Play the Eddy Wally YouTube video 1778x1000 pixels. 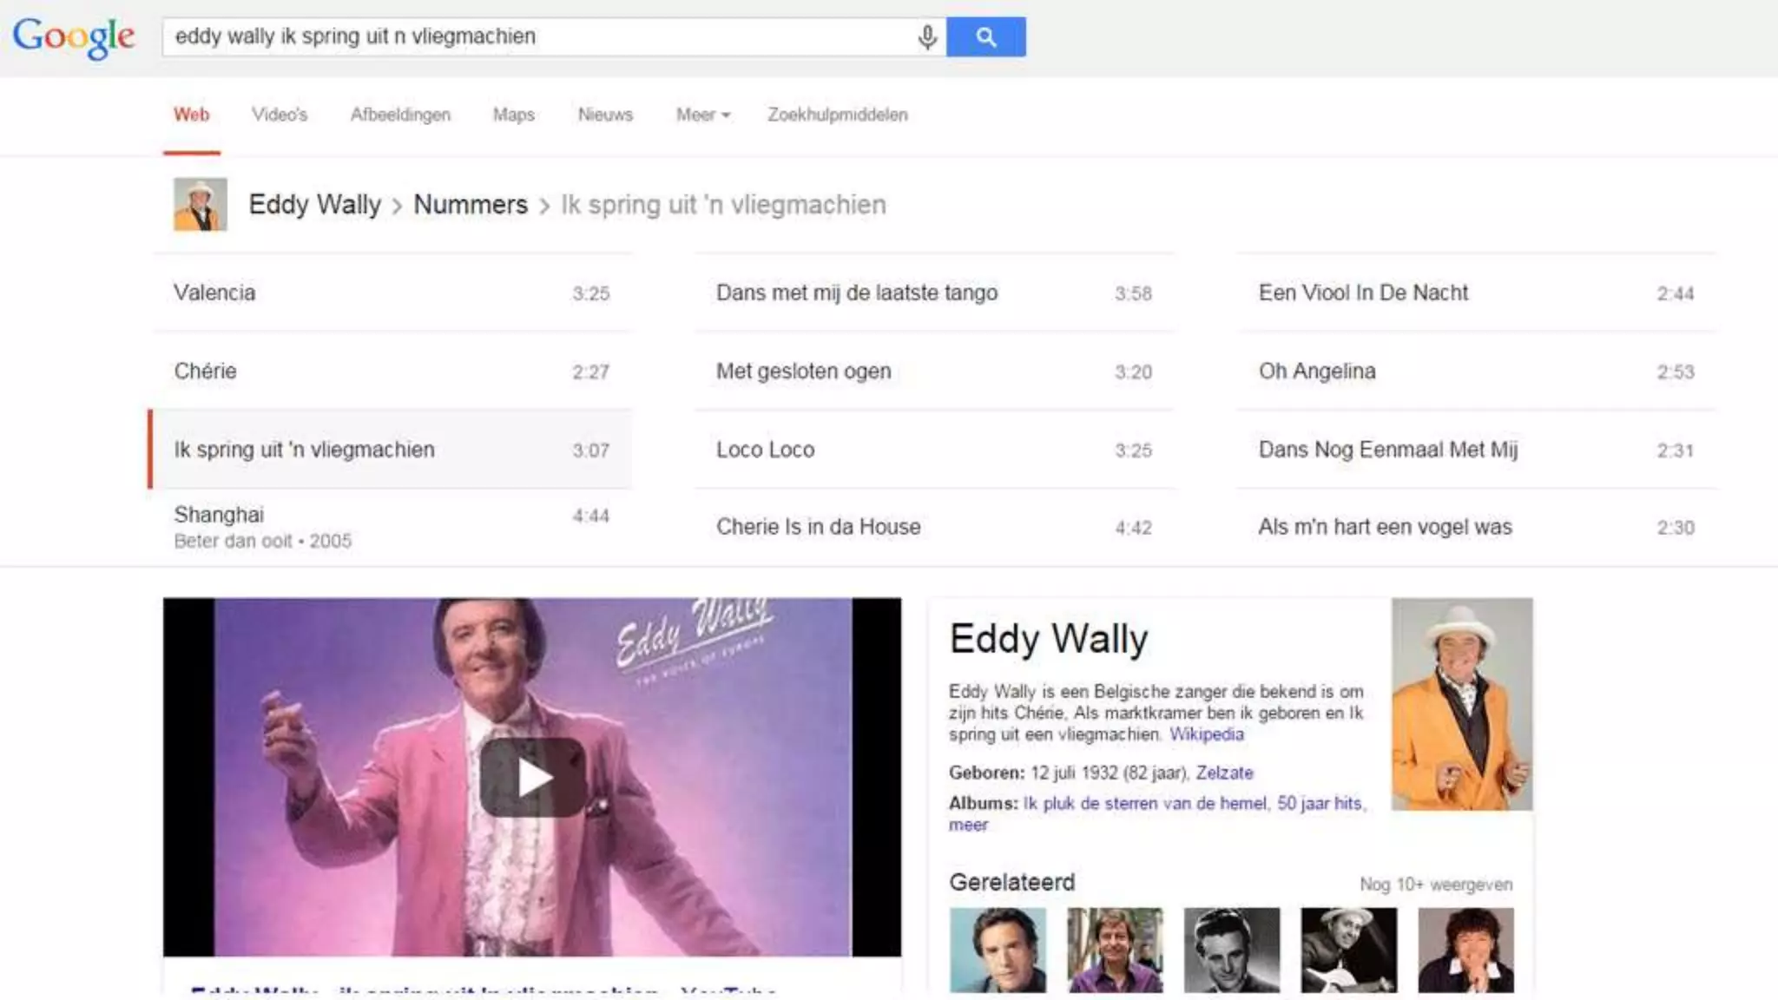click(x=532, y=777)
